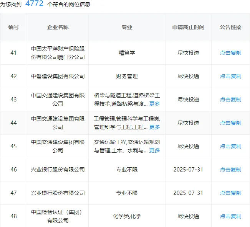Select major 化学类,化学 cell
The height and width of the screenshot is (227, 250).
tap(127, 216)
